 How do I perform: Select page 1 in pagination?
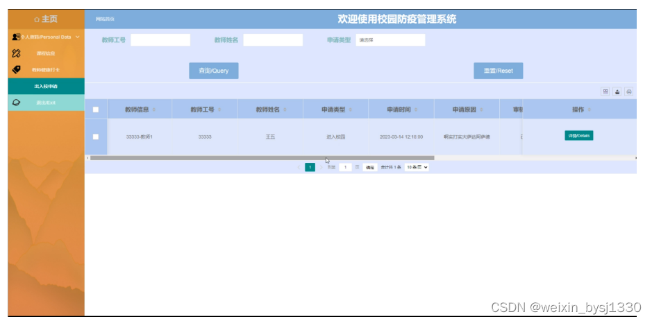(x=310, y=167)
